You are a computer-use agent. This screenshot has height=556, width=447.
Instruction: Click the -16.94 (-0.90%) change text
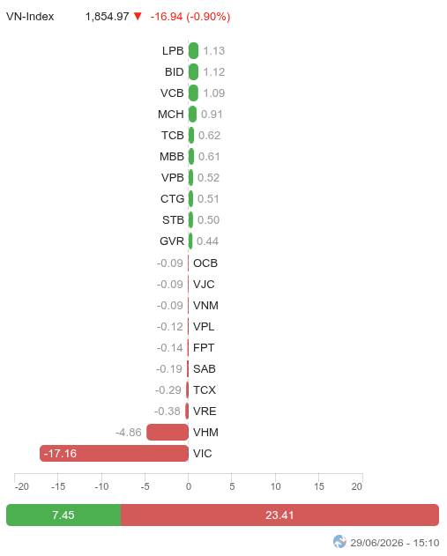[x=190, y=17]
